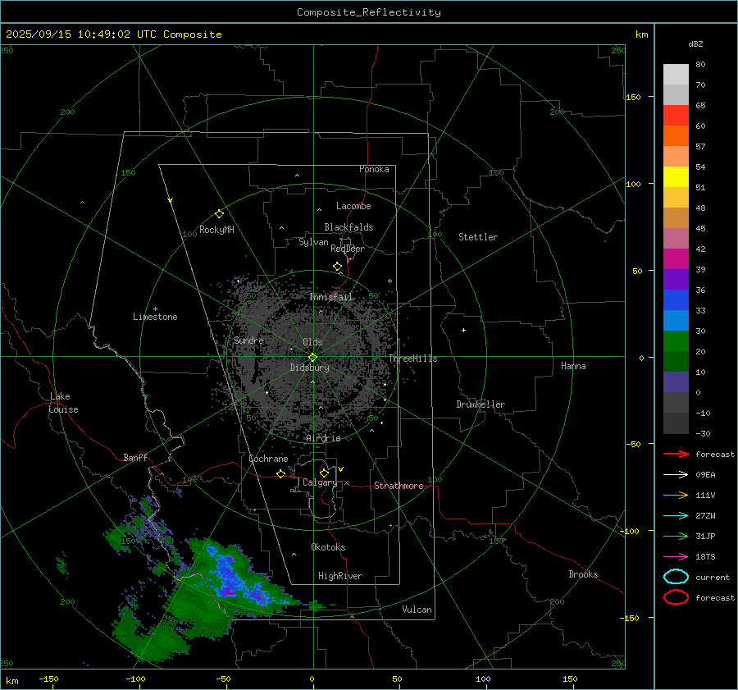Viewport: 738px width, 690px height.
Task: Click the -150 tick on bottom axis
Action: click(48, 679)
